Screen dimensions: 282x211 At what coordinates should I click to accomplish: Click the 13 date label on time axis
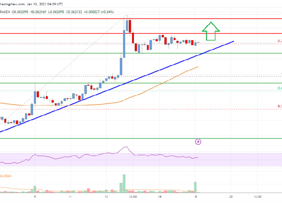106,197
